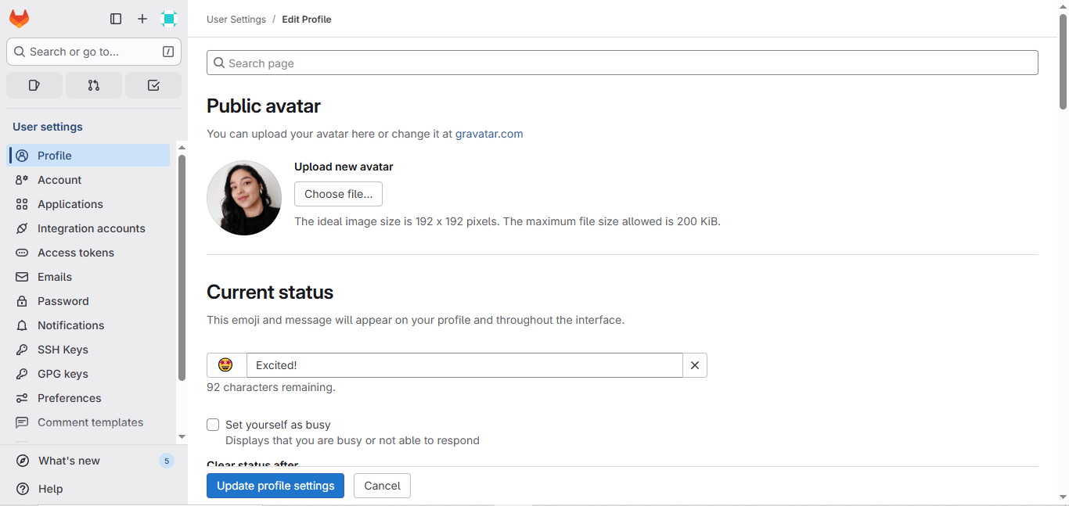Open the gravatar.com link

(489, 134)
